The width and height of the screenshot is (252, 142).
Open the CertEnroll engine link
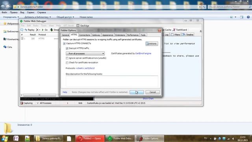[143, 53]
